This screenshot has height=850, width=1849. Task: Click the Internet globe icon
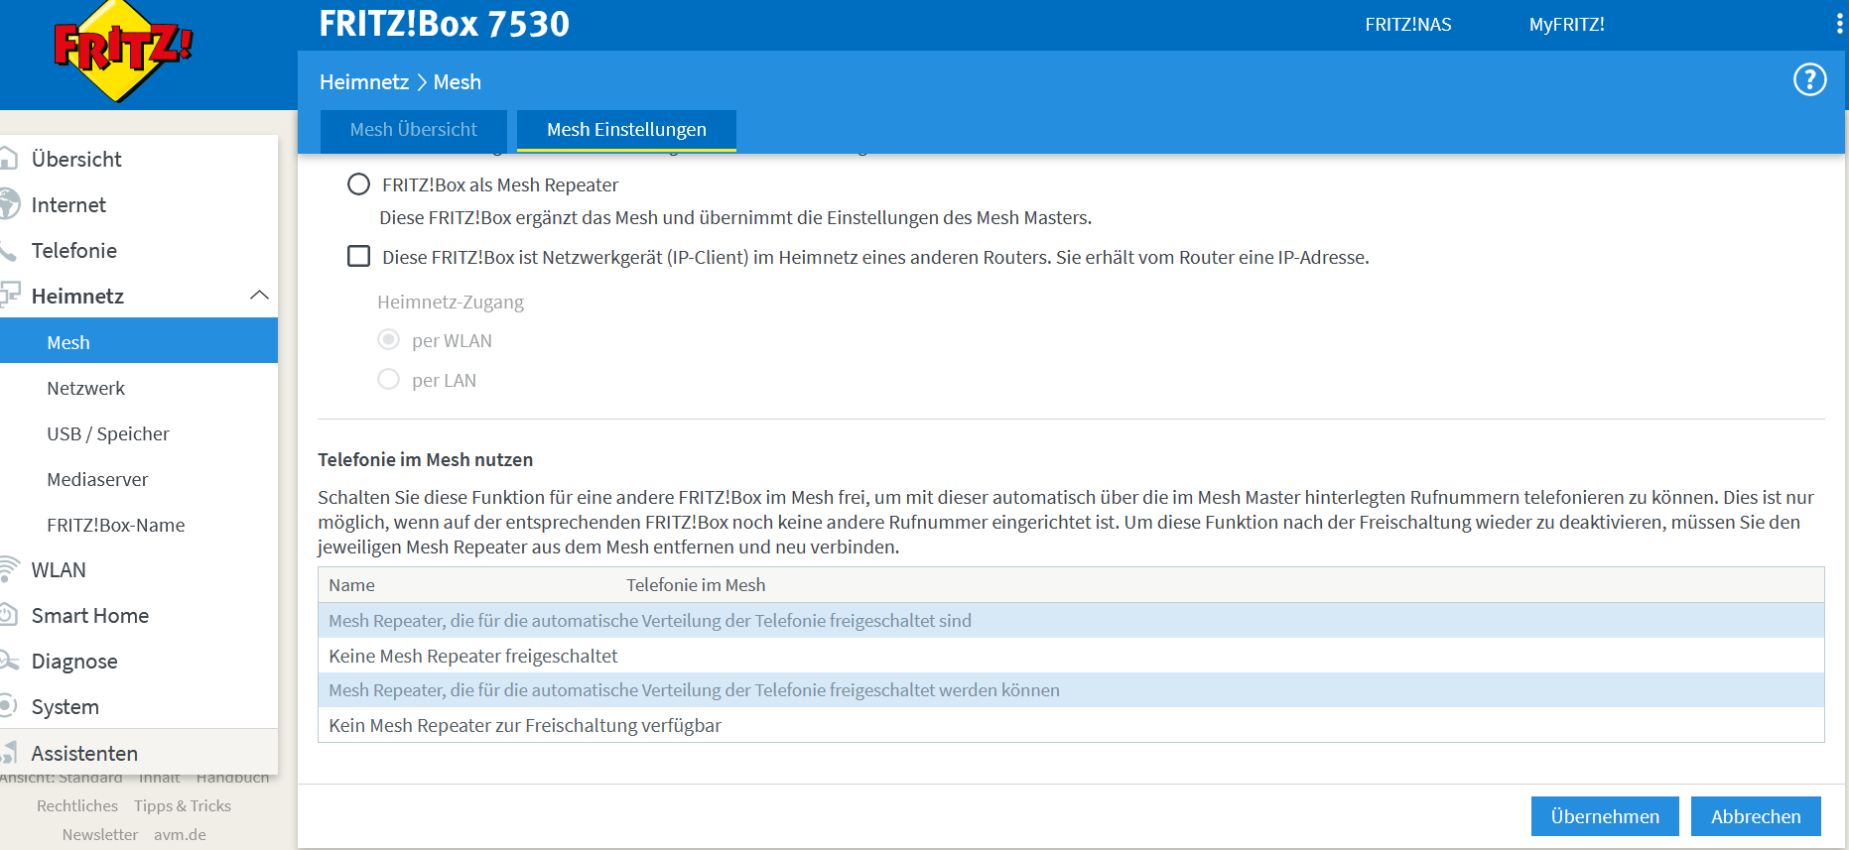pos(9,204)
